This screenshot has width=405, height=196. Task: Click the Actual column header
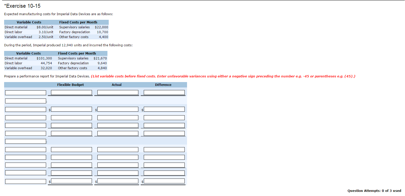pos(116,85)
